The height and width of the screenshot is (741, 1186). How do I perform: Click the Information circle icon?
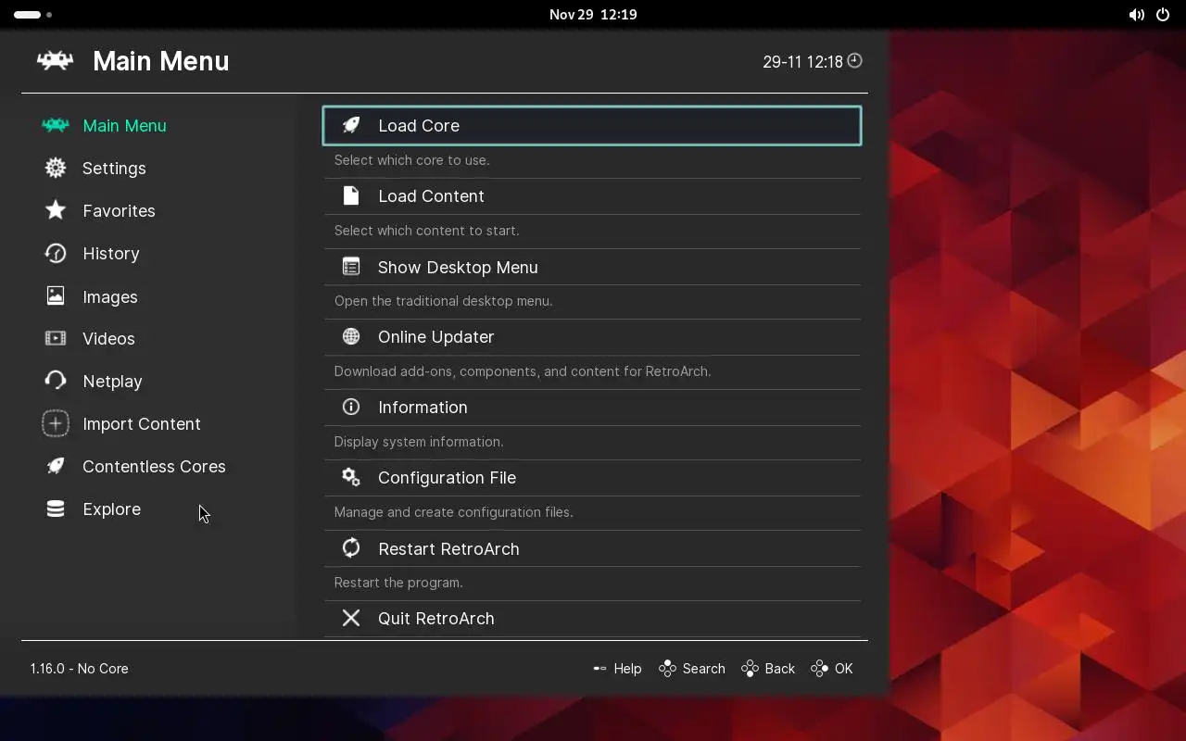[x=351, y=407]
